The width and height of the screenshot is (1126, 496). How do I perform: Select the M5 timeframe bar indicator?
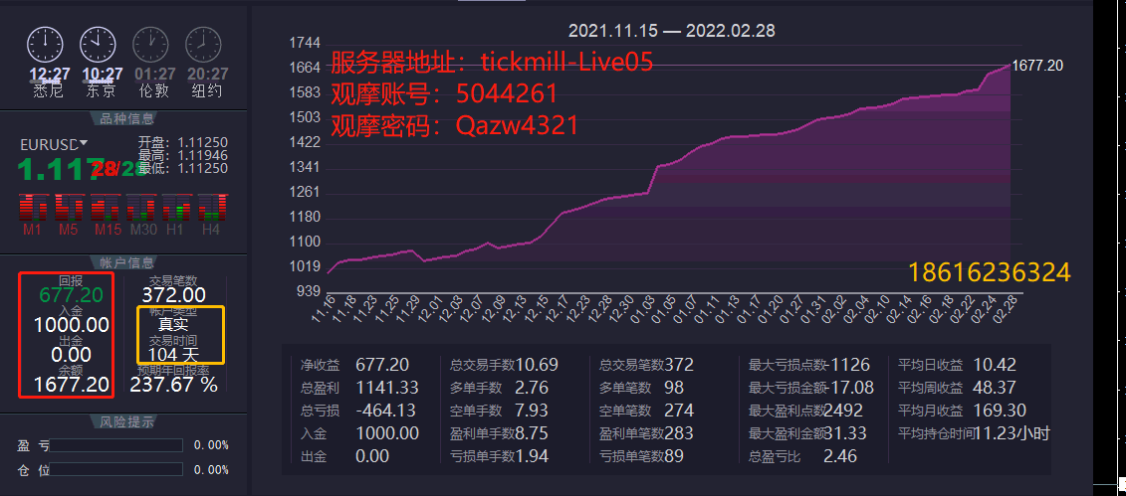click(x=69, y=209)
